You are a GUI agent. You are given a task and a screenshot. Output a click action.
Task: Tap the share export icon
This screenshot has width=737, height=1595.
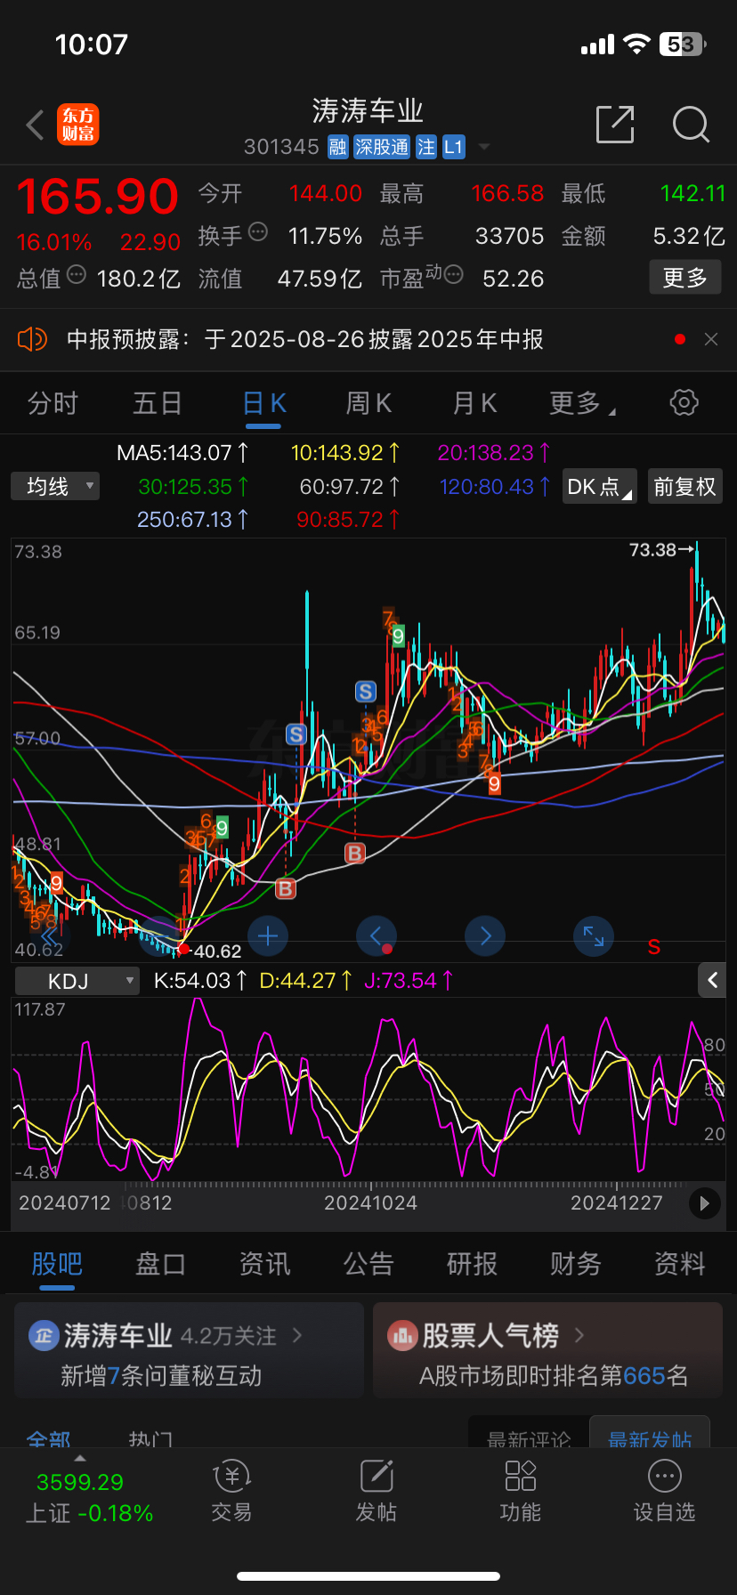[615, 125]
